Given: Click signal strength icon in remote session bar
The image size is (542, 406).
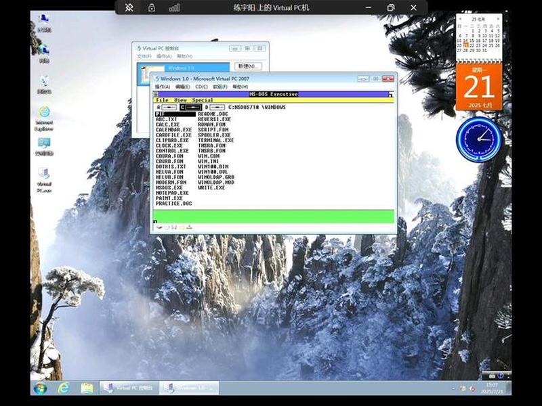Looking at the screenshot, I should click(174, 7).
